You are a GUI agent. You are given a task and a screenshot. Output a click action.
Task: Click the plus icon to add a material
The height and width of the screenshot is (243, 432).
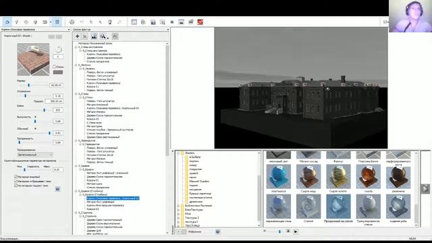click(x=78, y=36)
